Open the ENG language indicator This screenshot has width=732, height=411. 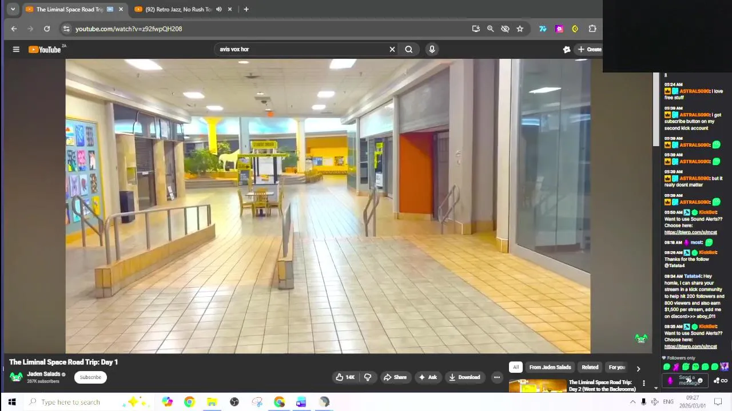click(x=668, y=402)
